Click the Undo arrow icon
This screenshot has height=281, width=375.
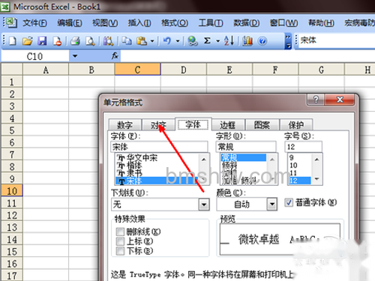coord(167,40)
